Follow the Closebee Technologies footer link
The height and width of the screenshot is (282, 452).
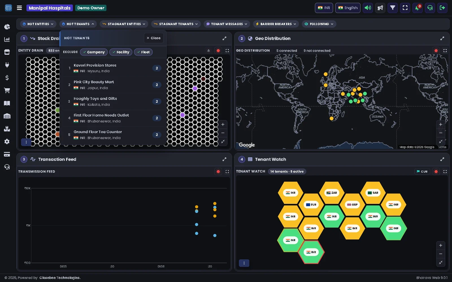coord(60,278)
